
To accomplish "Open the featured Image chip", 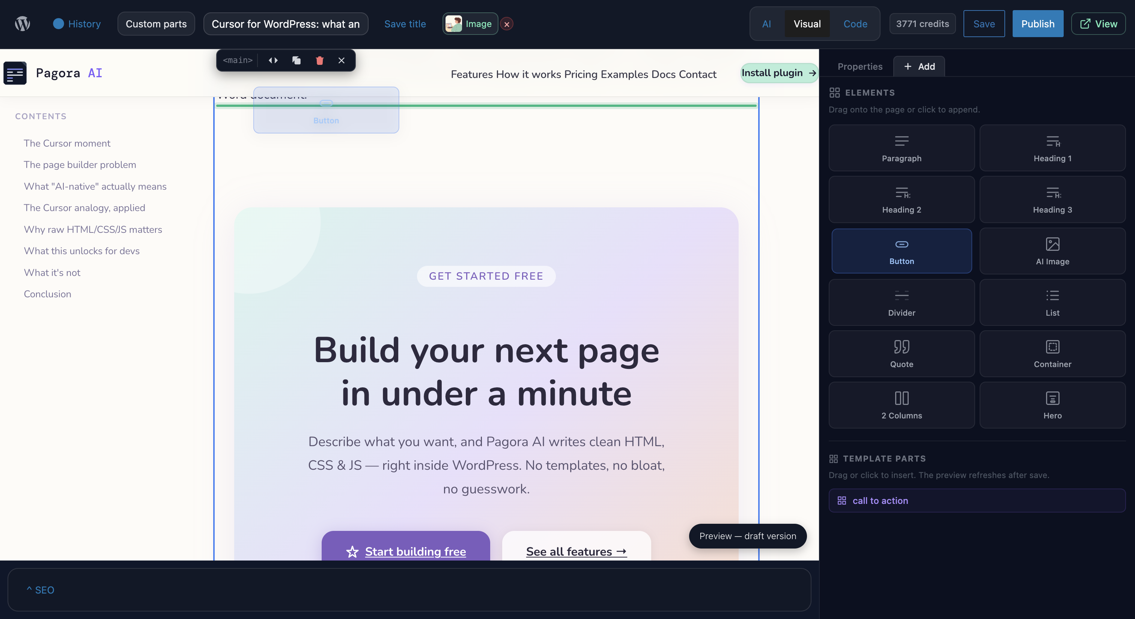I will click(x=470, y=24).
